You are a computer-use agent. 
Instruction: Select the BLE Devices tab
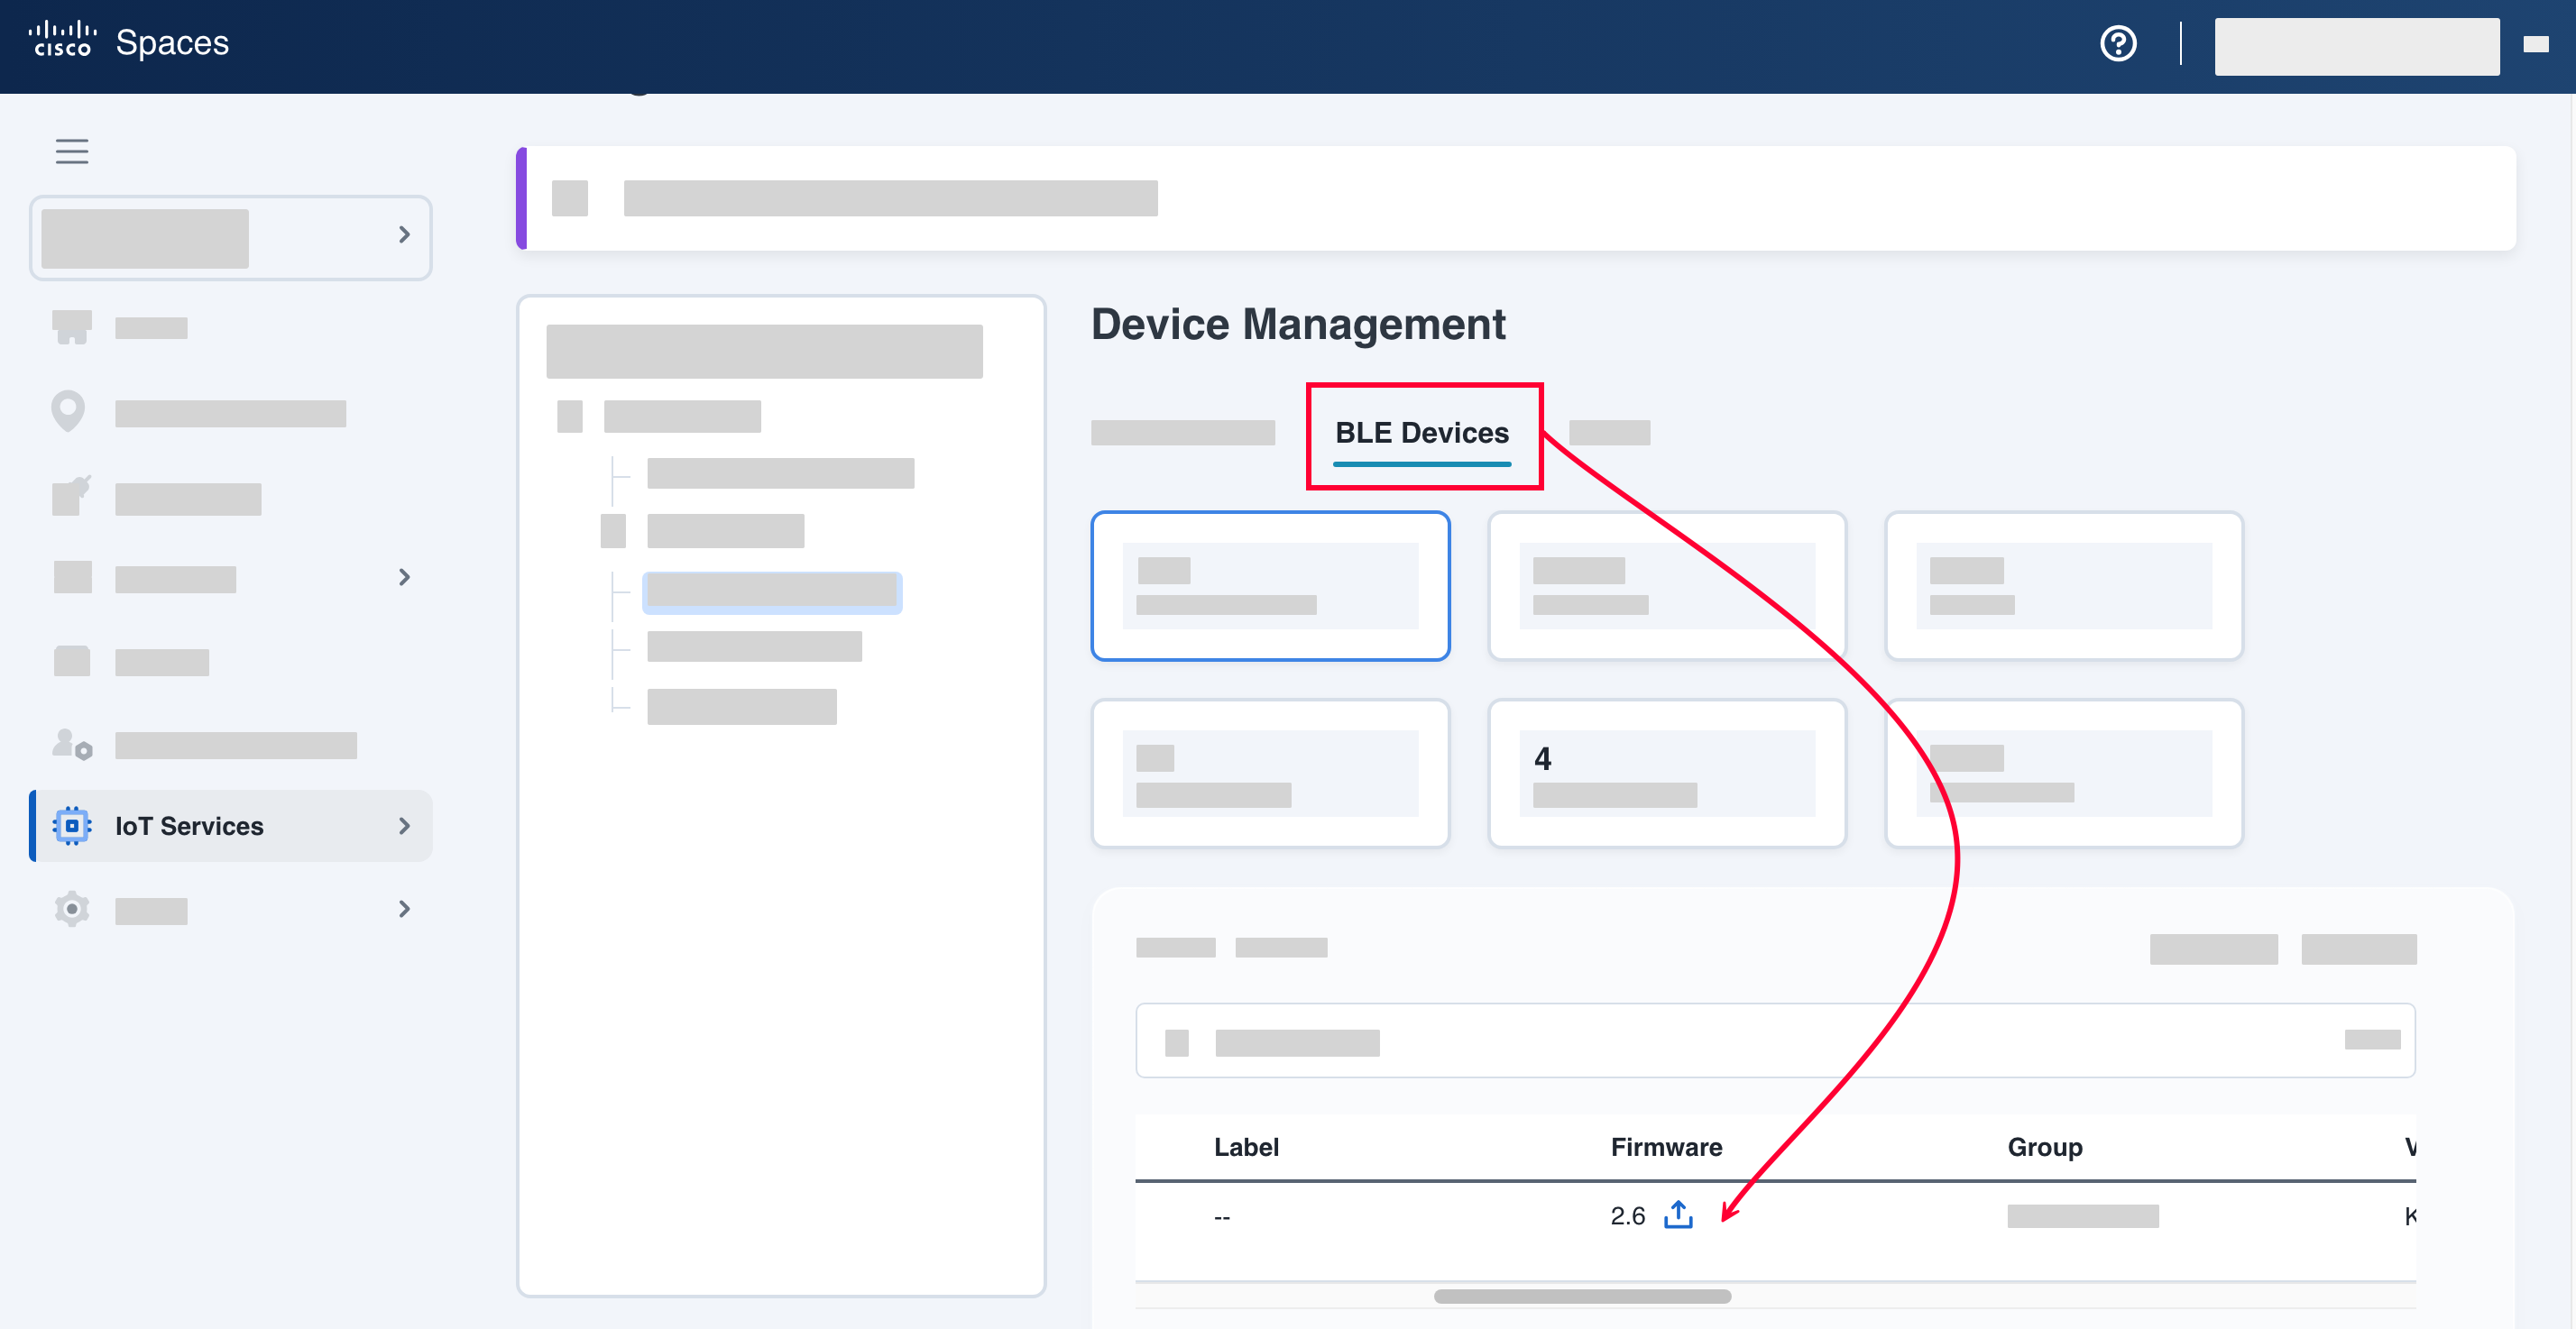click(x=1422, y=433)
